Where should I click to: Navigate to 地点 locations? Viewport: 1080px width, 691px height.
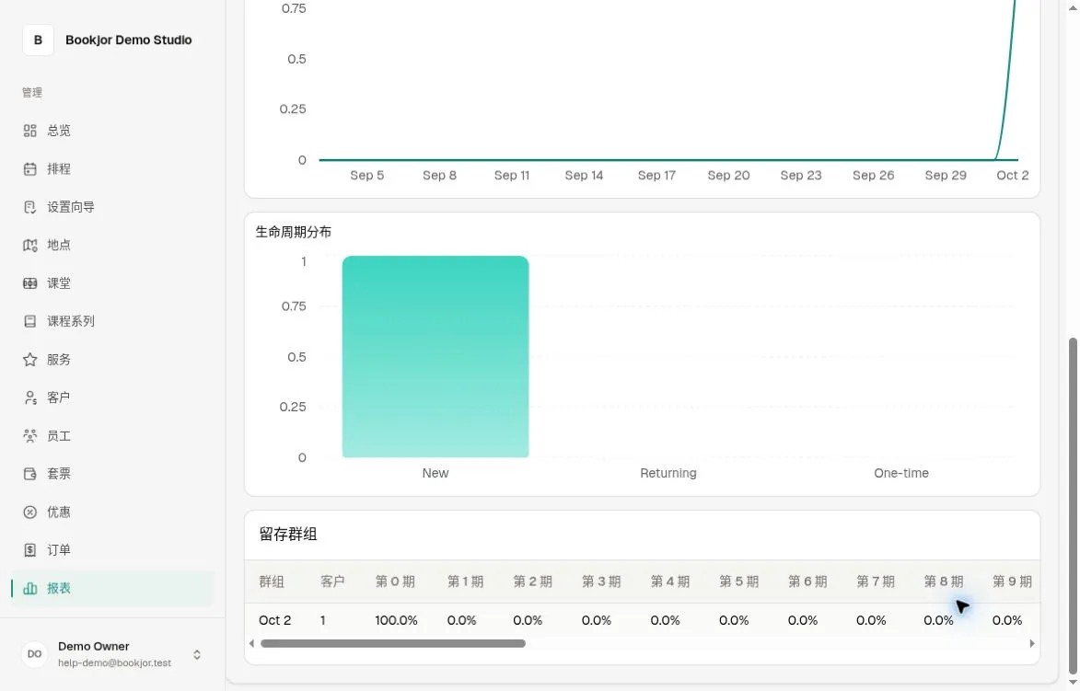click(112, 245)
